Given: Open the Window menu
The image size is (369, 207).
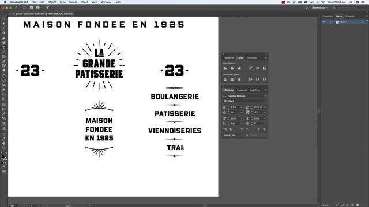Looking at the screenshot, I should [x=106, y=2].
